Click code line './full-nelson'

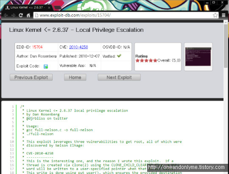click(40, 134)
